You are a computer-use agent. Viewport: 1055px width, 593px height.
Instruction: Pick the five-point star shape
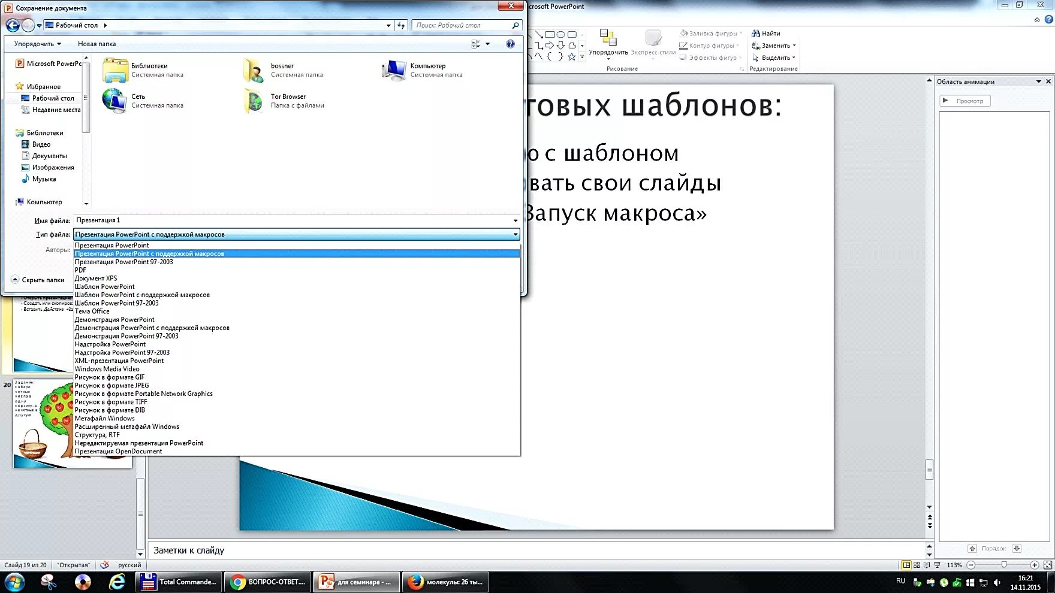(572, 56)
